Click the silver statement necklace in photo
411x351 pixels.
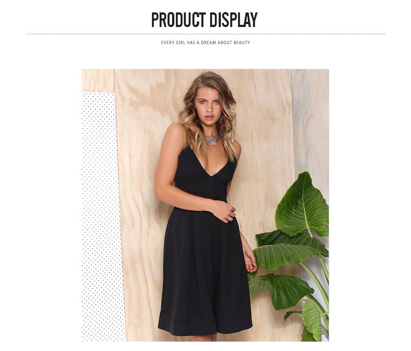coord(212,140)
